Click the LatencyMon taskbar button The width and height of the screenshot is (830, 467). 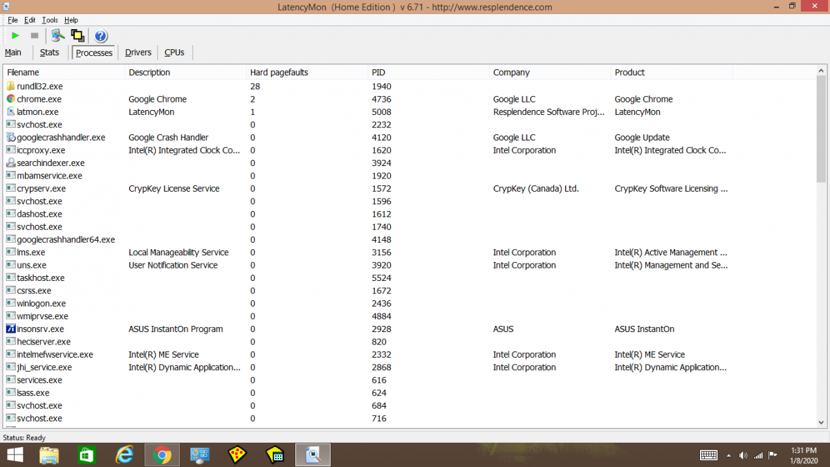click(x=313, y=455)
